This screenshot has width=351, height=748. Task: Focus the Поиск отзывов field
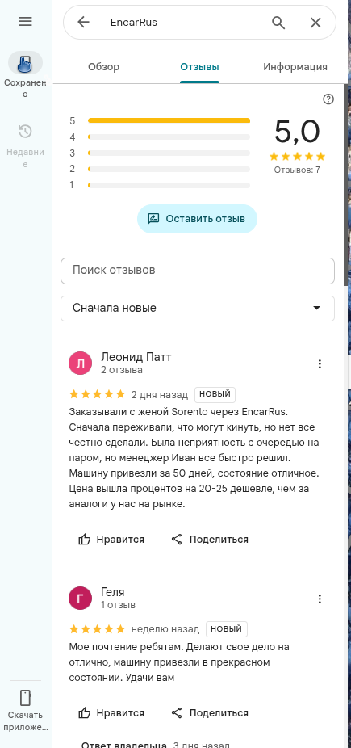click(198, 271)
